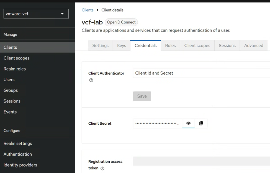The width and height of the screenshot is (270, 173).
Task: Expand the Client Authenticator select box
Action: 201,73
